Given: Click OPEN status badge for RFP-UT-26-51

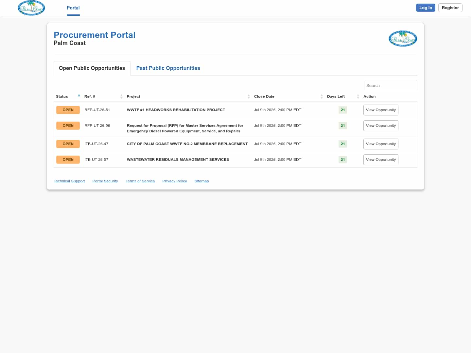Looking at the screenshot, I should coord(68,110).
